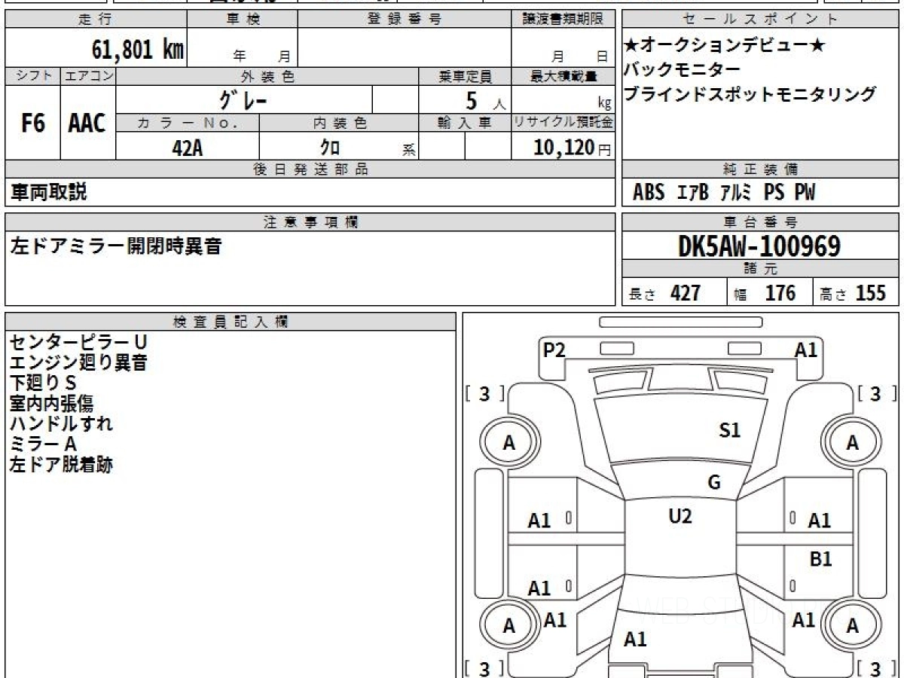Select PS in the equipment row
The height and width of the screenshot is (678, 904).
point(774,193)
